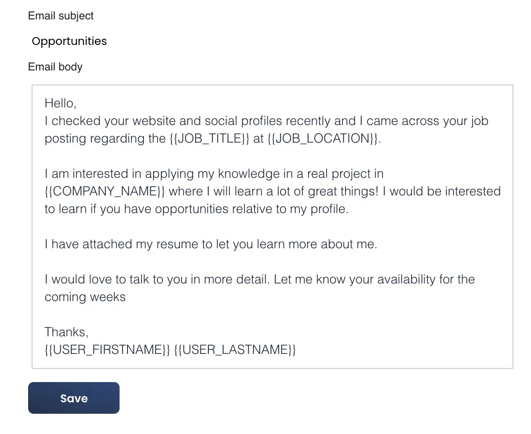Click the Email body label
Screen dimensions: 531x434
point(55,67)
